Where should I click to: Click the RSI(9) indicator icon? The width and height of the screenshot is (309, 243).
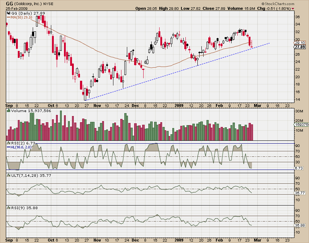pyautogui.click(x=8, y=208)
